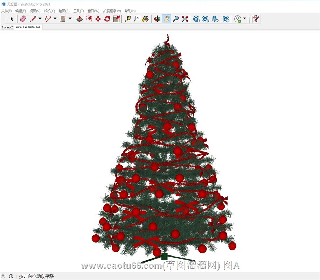Activate the Orbit tool
Viewport: 320px width, 280px height.
point(158,19)
